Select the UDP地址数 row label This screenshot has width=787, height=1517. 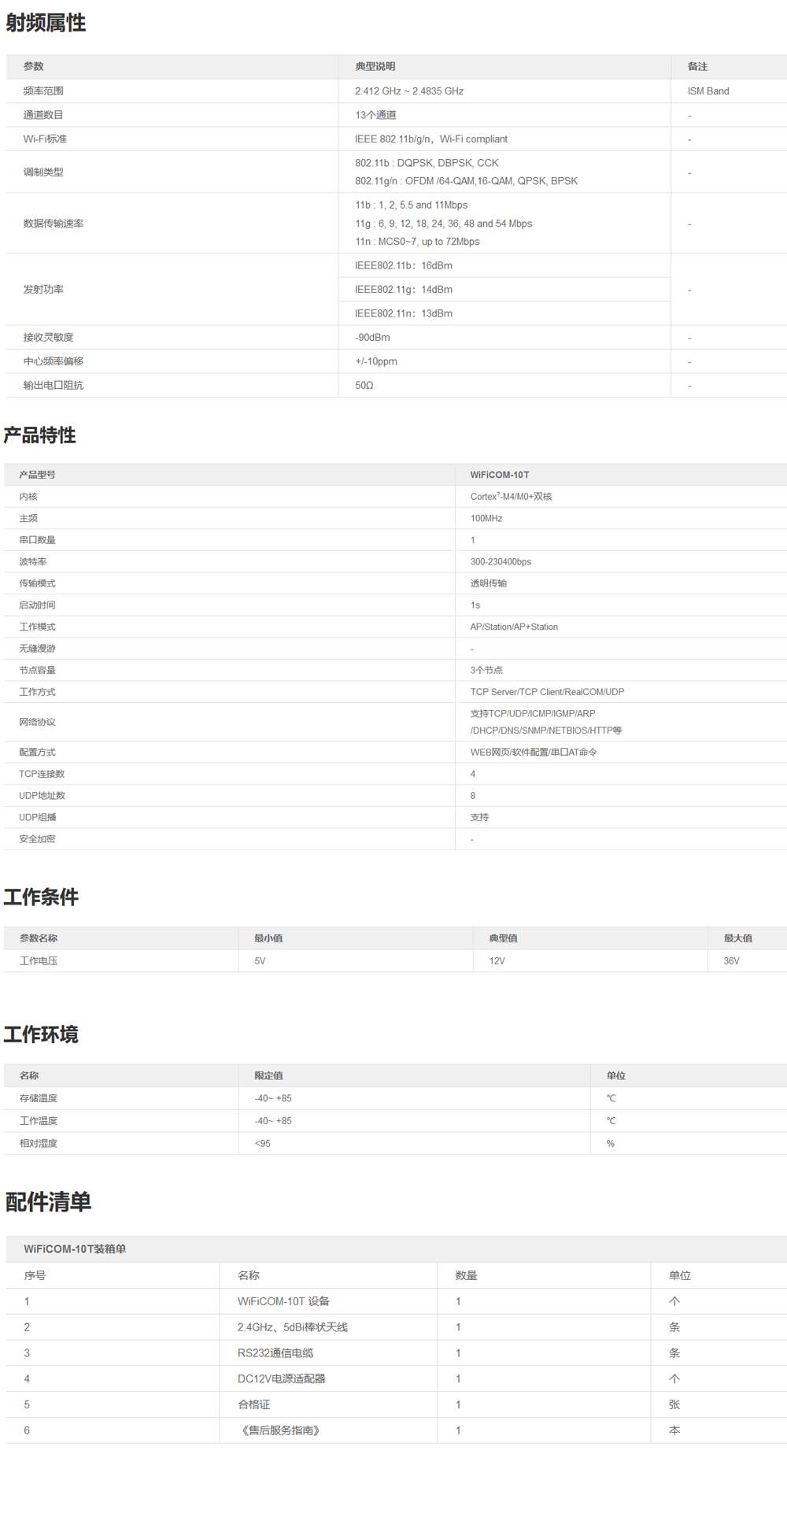[42, 796]
